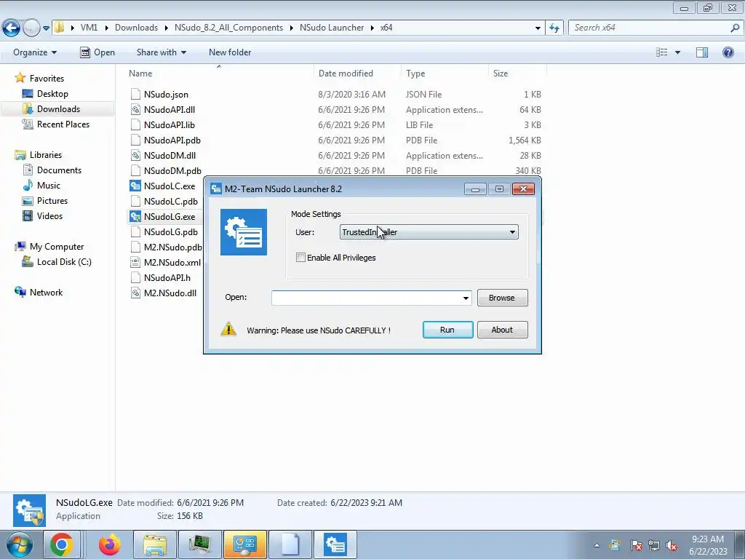745x559 pixels.
Task: Expand the view options dropdown arrow
Action: click(677, 52)
